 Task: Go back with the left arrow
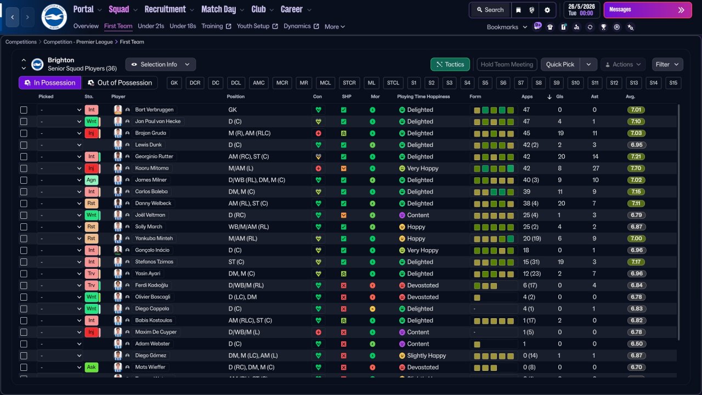[13, 17]
